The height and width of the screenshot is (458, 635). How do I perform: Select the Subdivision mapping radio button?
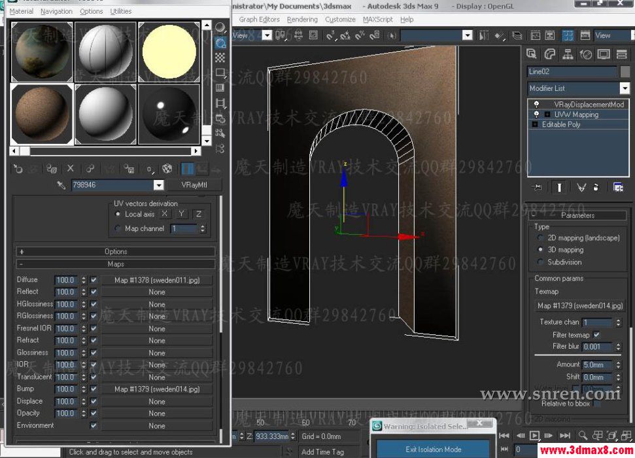point(540,262)
